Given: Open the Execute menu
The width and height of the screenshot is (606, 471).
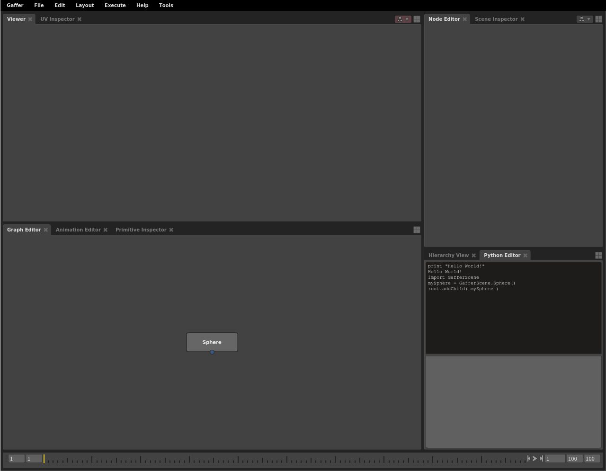Looking at the screenshot, I should (115, 6).
